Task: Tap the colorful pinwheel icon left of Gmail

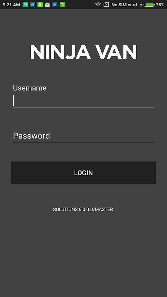Action: coord(33,5)
